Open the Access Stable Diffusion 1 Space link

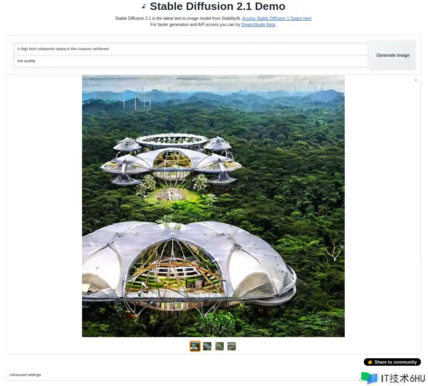(277, 18)
